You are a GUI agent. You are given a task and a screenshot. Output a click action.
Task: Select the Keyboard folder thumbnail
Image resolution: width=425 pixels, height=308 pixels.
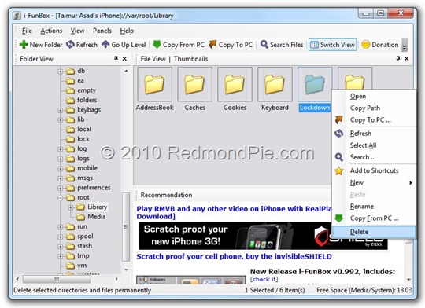275,90
